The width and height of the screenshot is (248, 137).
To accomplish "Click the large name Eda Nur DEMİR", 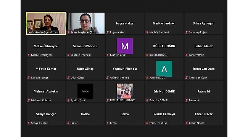I will (164, 91).
